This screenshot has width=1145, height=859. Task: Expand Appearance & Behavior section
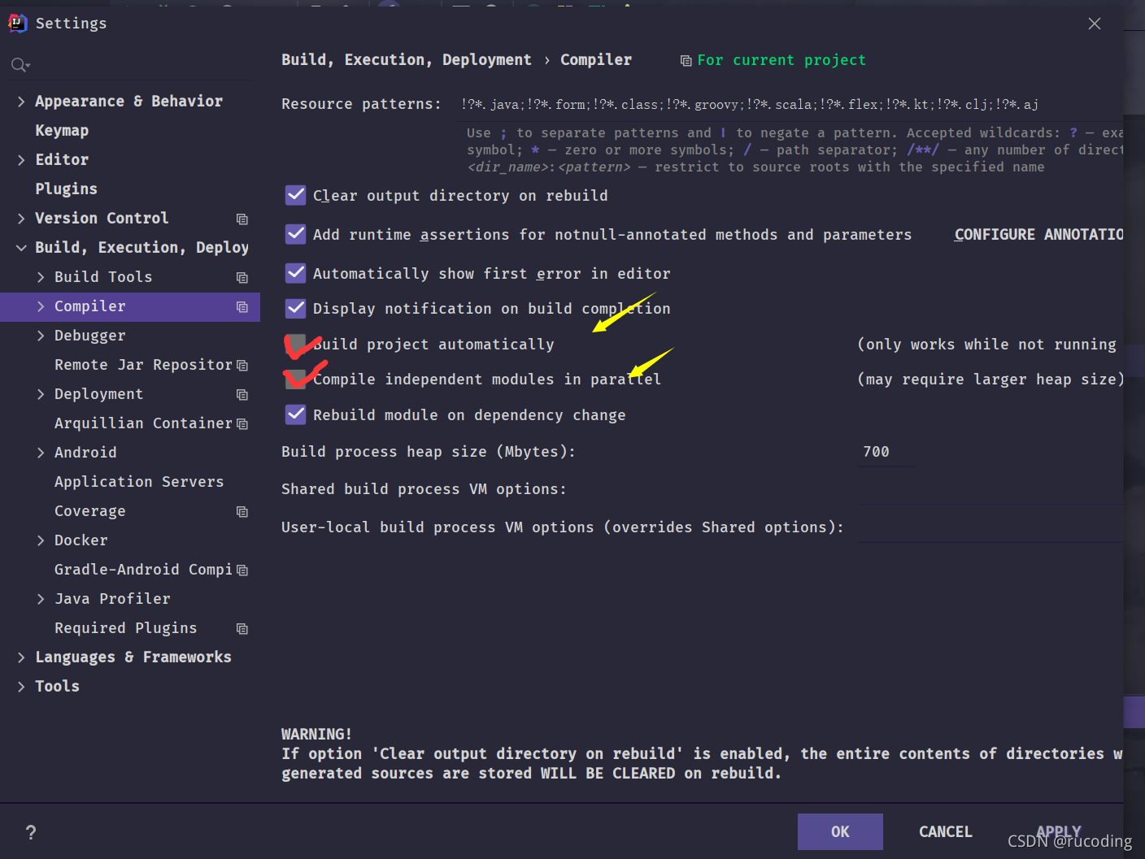click(x=21, y=102)
